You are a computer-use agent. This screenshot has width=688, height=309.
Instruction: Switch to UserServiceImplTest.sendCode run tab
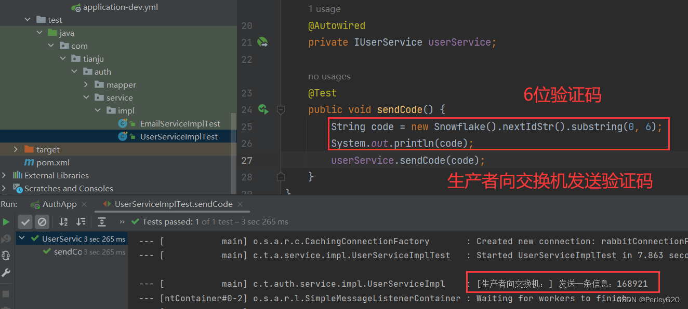[x=174, y=204]
